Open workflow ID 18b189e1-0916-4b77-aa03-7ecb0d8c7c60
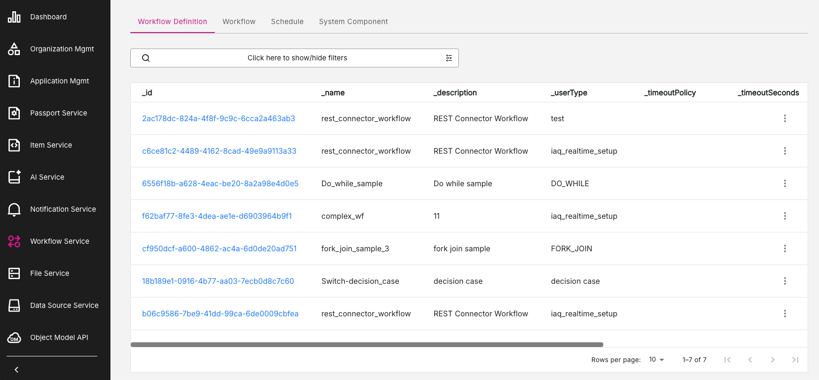The width and height of the screenshot is (819, 380). (x=218, y=281)
